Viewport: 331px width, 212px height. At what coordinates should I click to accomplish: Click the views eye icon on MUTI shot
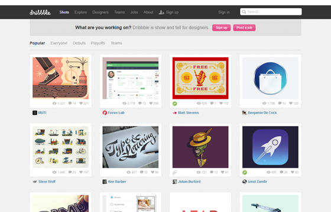(x=54, y=103)
